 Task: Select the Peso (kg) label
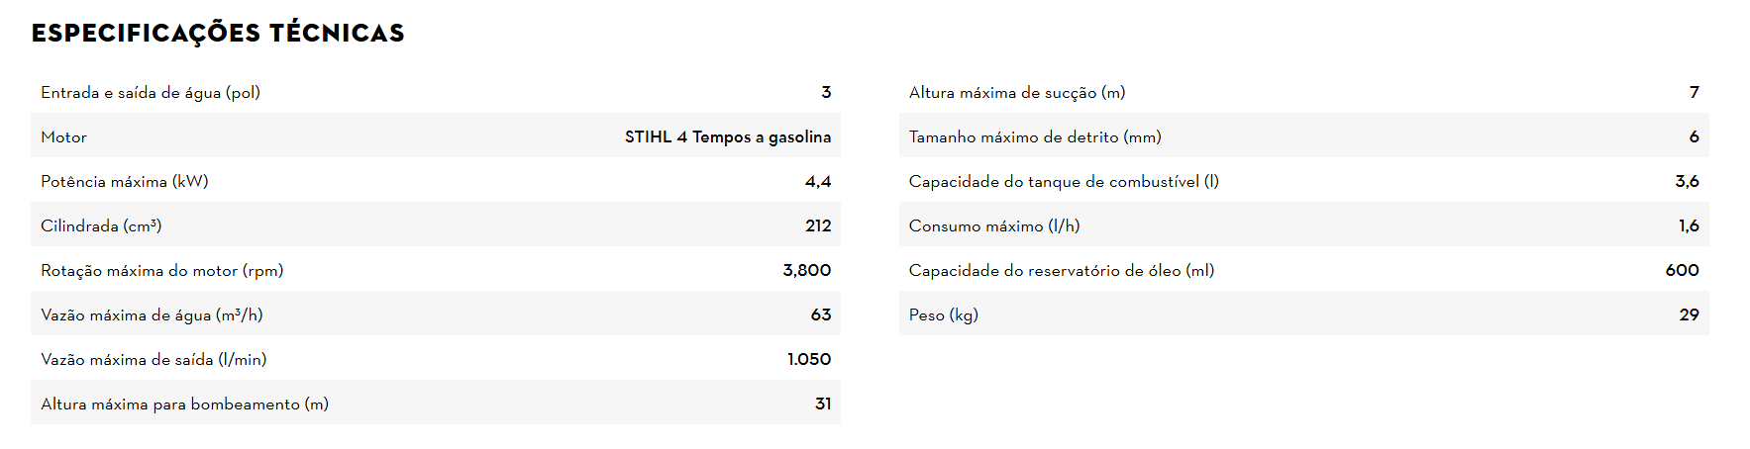tap(944, 314)
